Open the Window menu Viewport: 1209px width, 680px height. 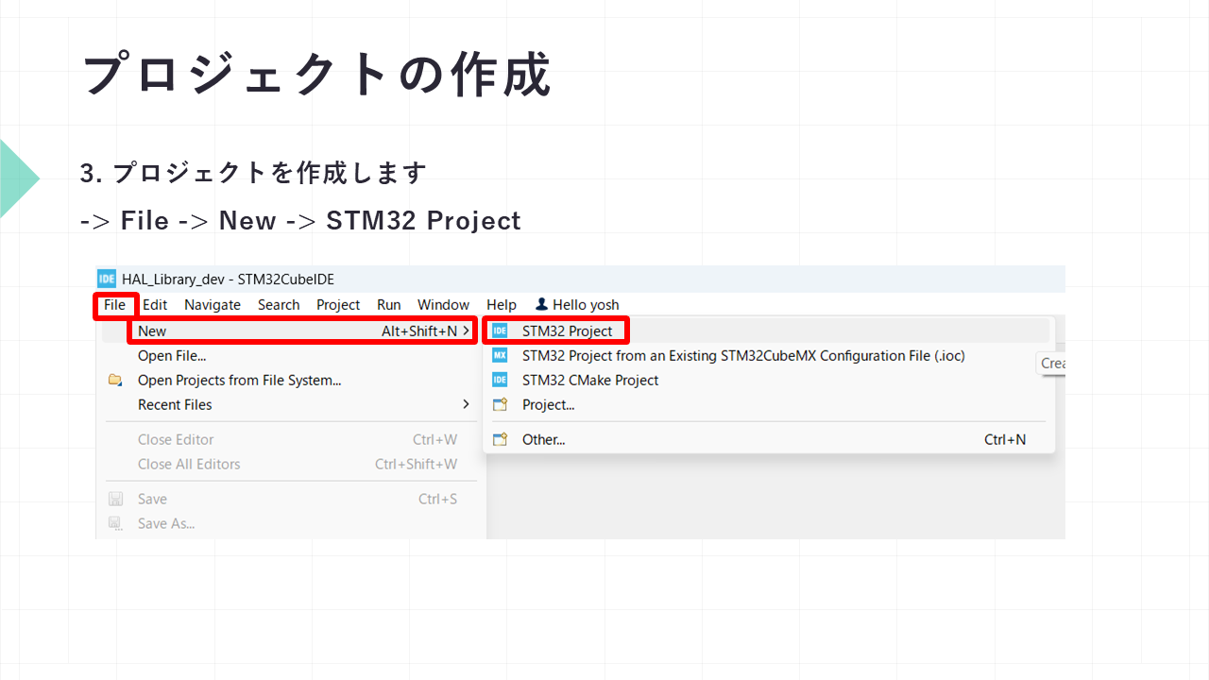(444, 305)
